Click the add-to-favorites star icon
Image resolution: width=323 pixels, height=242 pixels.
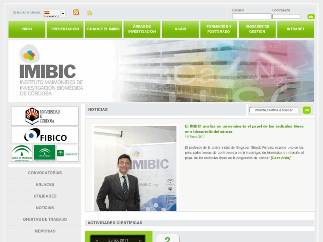(x=89, y=12)
